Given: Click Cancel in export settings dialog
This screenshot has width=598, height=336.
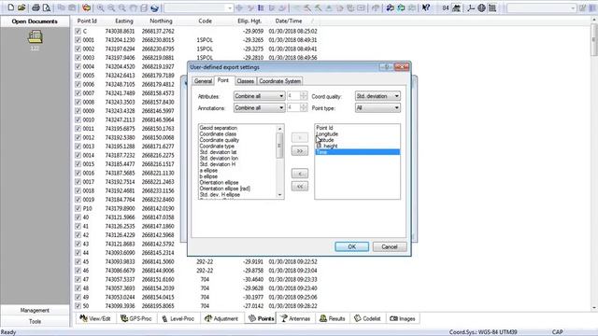Looking at the screenshot, I should pyautogui.click(x=390, y=246).
